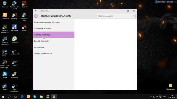Open the Action Center notifications icon
Image resolution: width=177 pixels, height=99 pixels.
point(160,97)
